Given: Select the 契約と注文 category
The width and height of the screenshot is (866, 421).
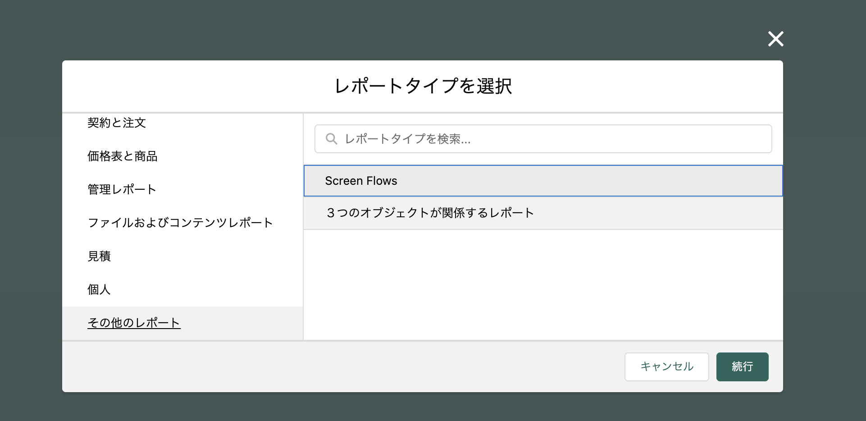Looking at the screenshot, I should 116,123.
